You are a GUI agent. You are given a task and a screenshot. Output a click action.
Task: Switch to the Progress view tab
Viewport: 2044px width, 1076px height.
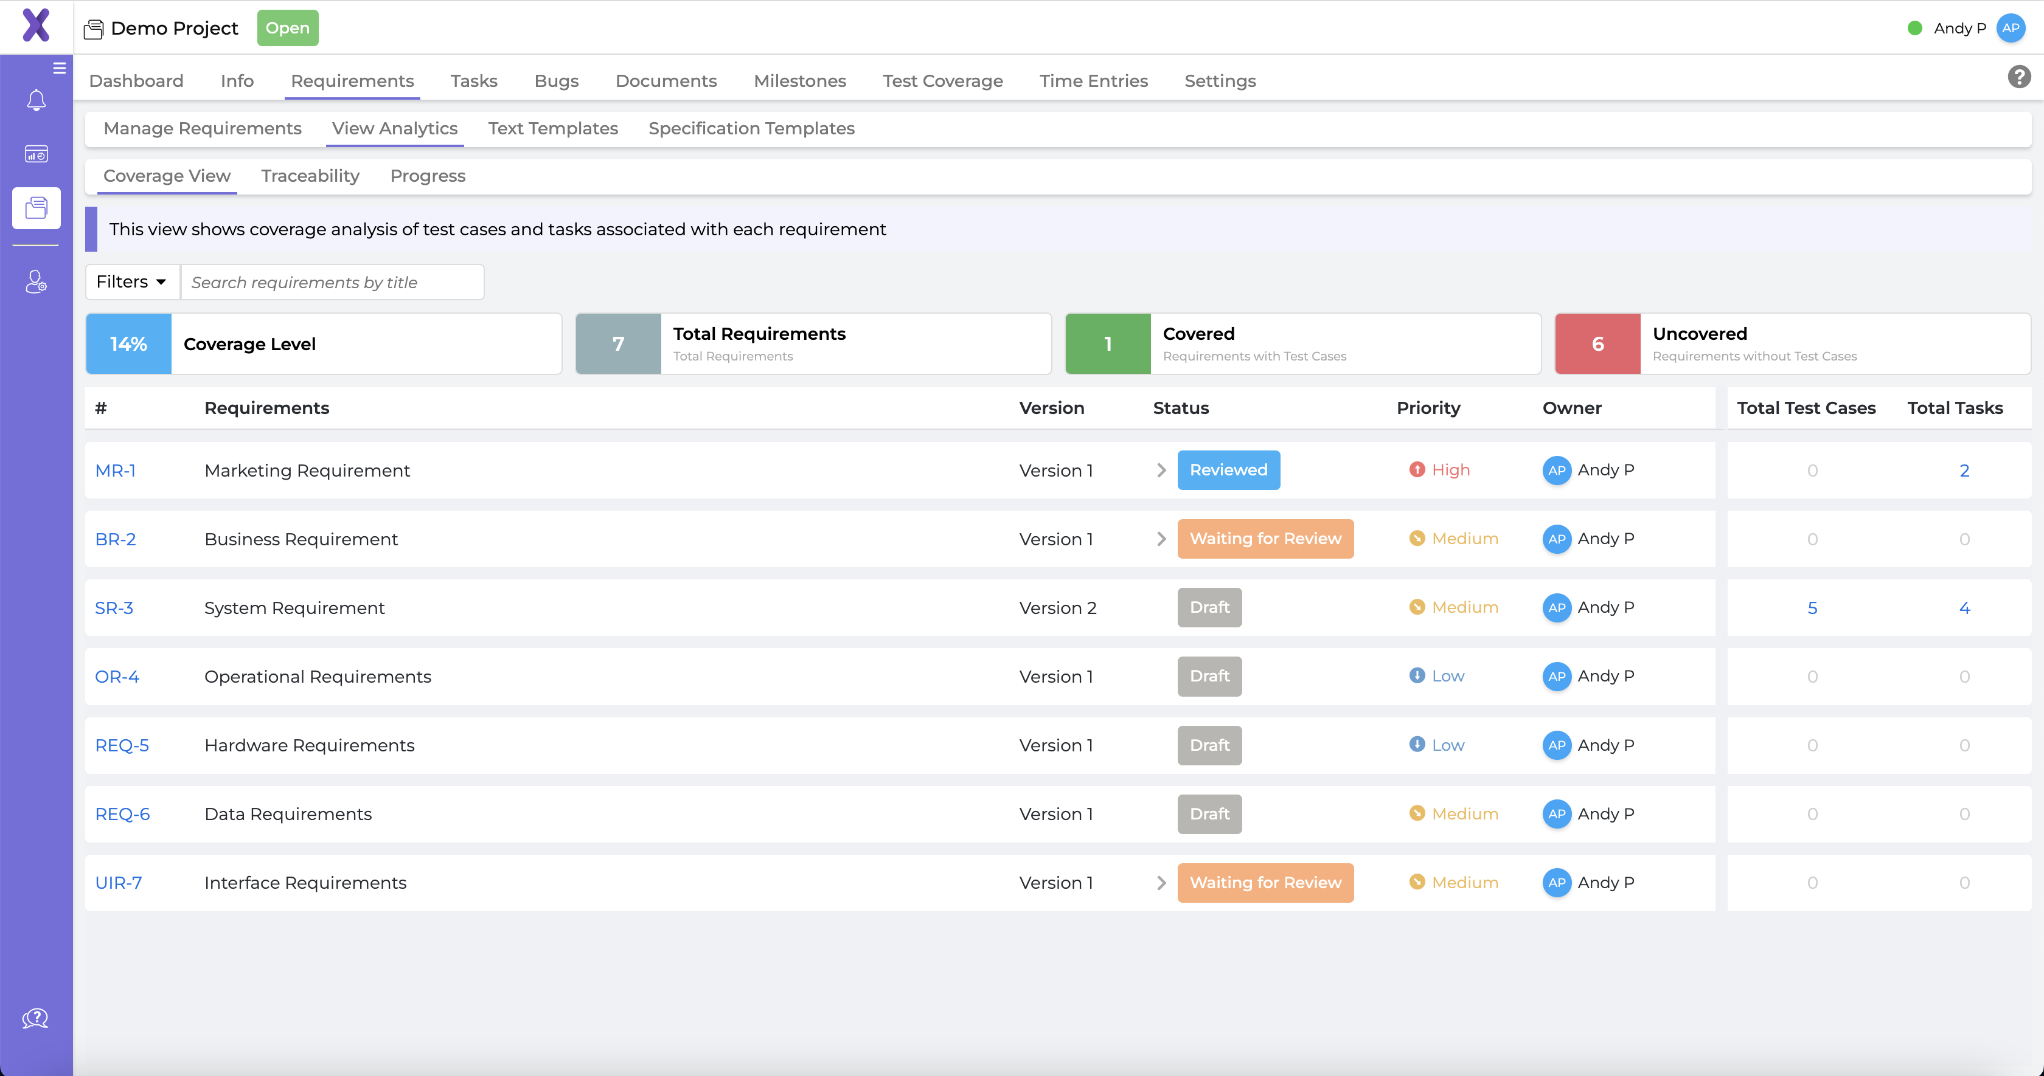coord(427,176)
